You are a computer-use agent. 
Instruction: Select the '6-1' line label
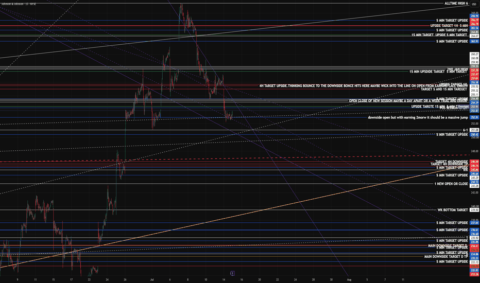(465, 130)
